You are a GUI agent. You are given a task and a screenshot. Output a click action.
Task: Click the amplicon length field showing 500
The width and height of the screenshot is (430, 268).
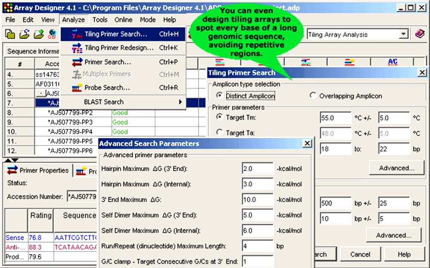point(336,203)
